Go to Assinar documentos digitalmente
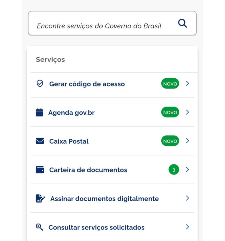The image size is (225, 241). (104, 199)
